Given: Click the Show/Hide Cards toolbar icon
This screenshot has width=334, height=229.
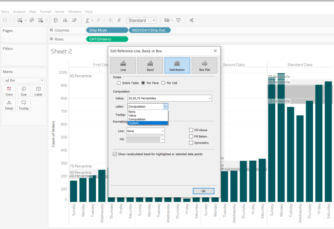Looking at the screenshot, I should coord(167,20).
